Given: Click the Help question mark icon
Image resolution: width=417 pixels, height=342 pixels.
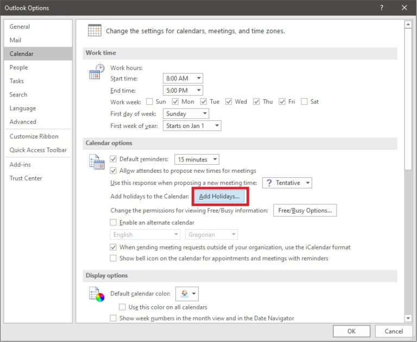Looking at the screenshot, I should coord(382,8).
